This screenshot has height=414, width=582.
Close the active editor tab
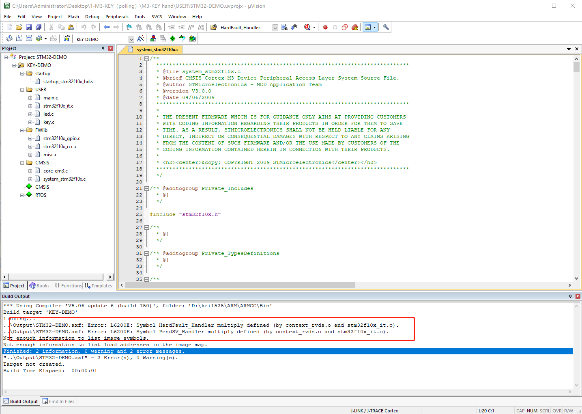(576, 49)
